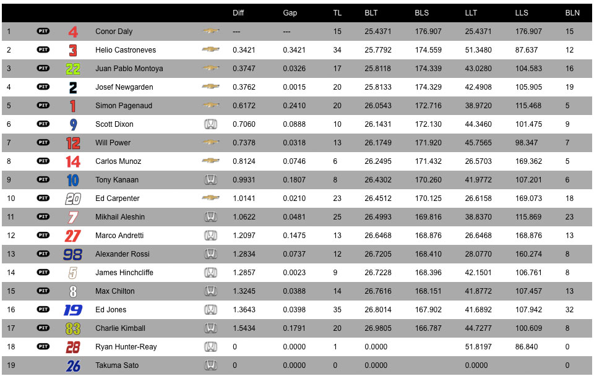Sort by the Diff column header
The width and height of the screenshot is (594, 384).
(x=238, y=13)
